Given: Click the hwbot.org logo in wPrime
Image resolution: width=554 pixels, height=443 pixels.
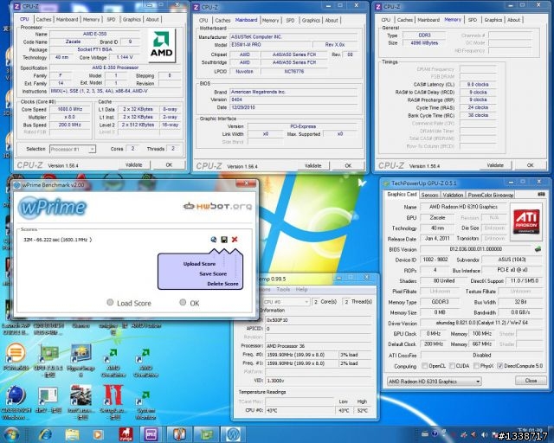Looking at the screenshot, I should click(x=217, y=206).
